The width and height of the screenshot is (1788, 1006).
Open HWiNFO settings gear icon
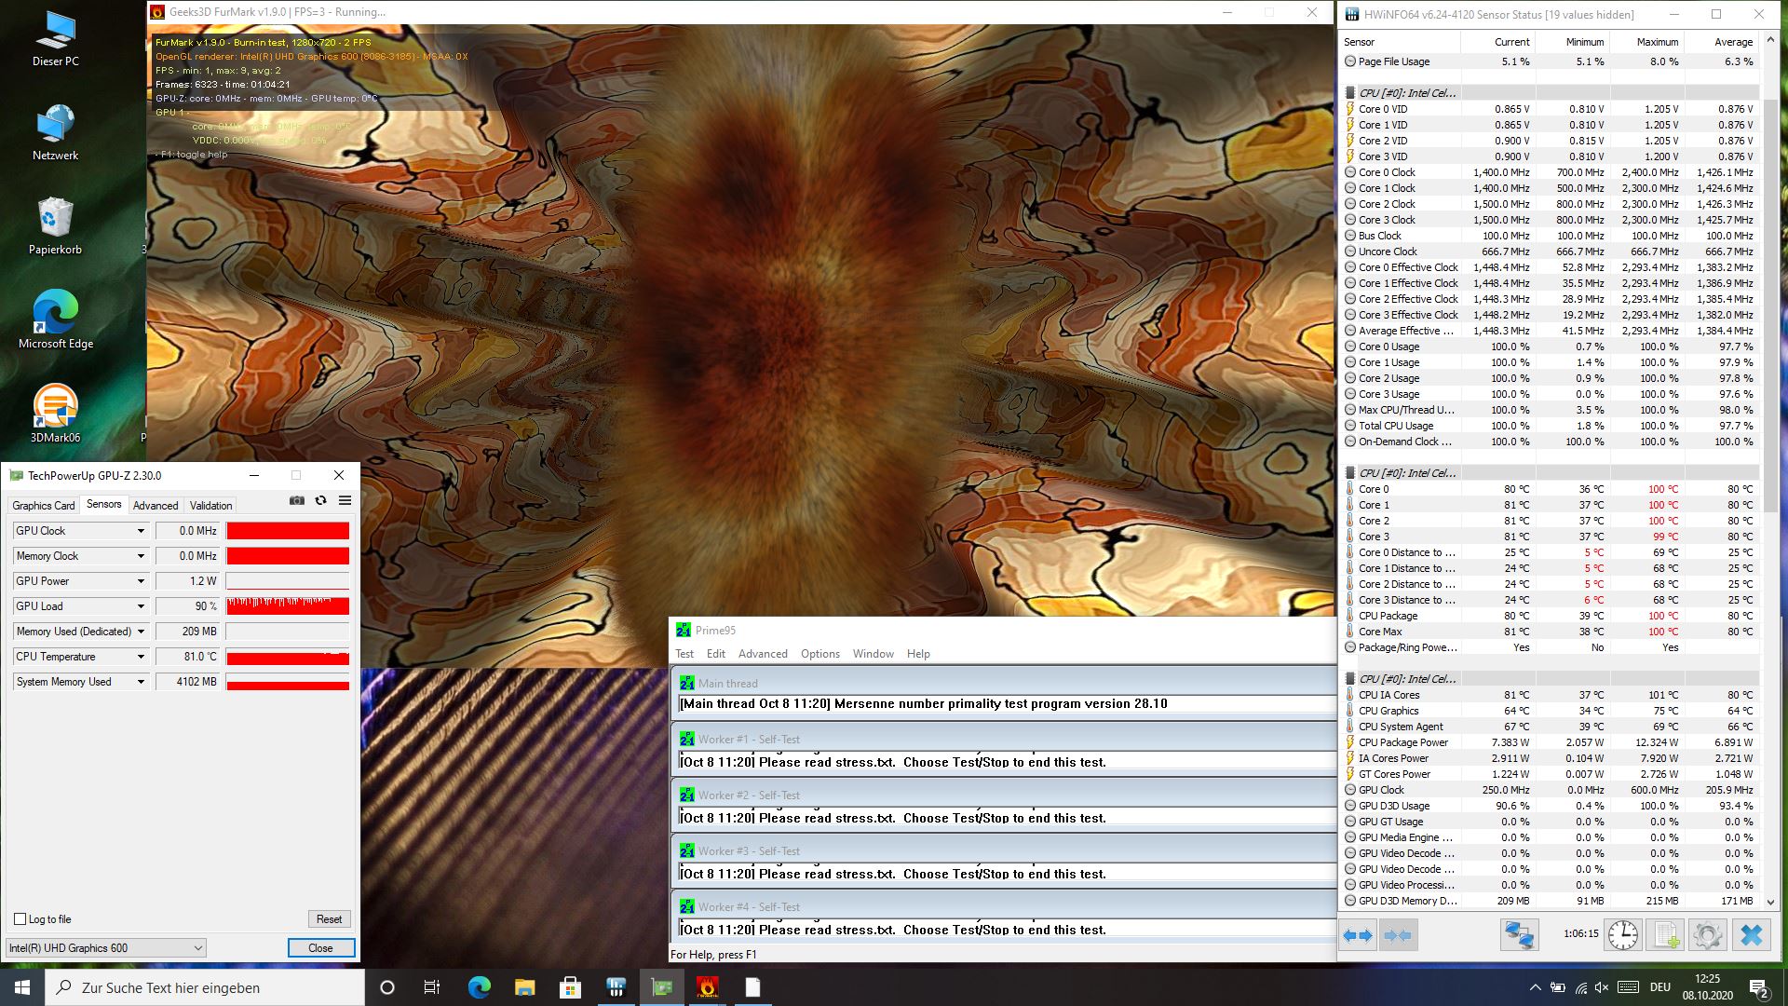[1708, 935]
